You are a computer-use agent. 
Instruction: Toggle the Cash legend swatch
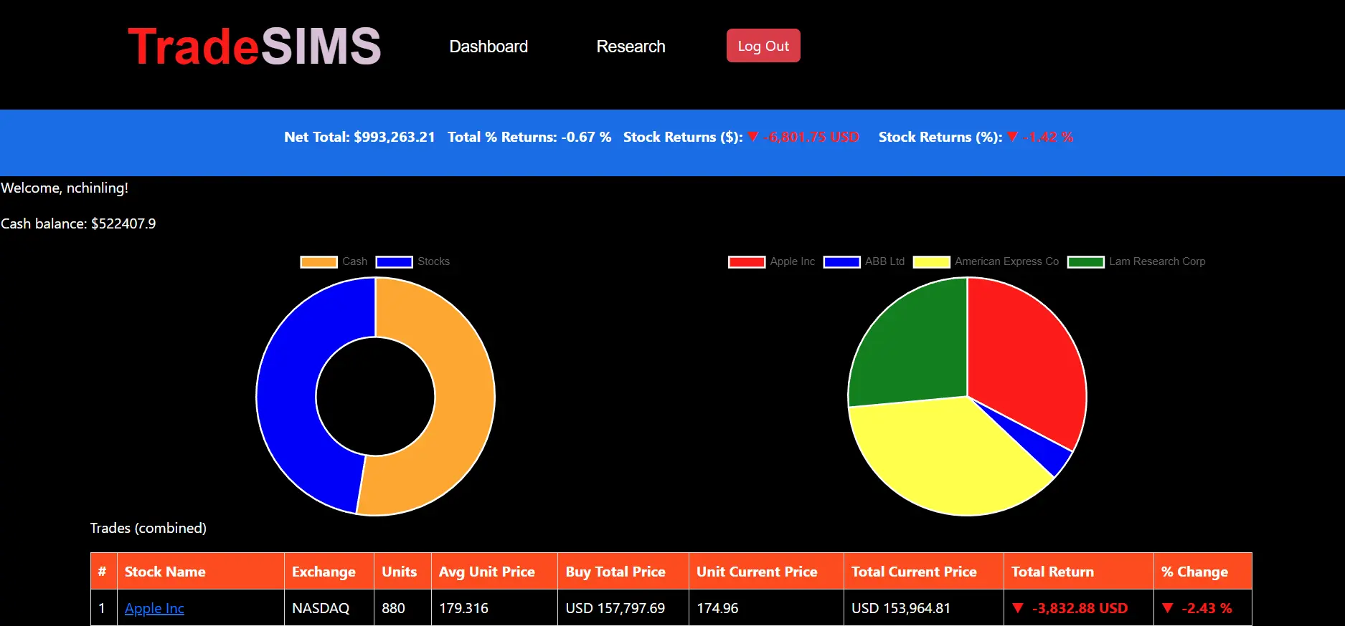click(x=318, y=261)
